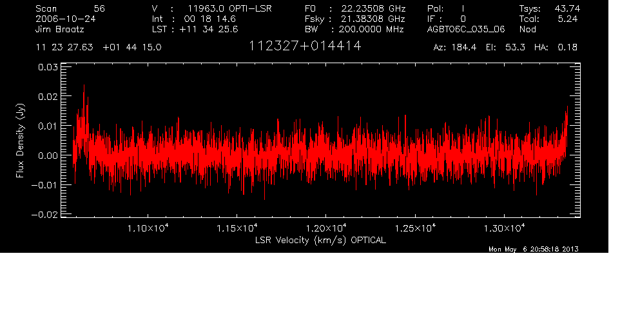Click x-axis tick label 1.10×10⁴

tap(149, 228)
